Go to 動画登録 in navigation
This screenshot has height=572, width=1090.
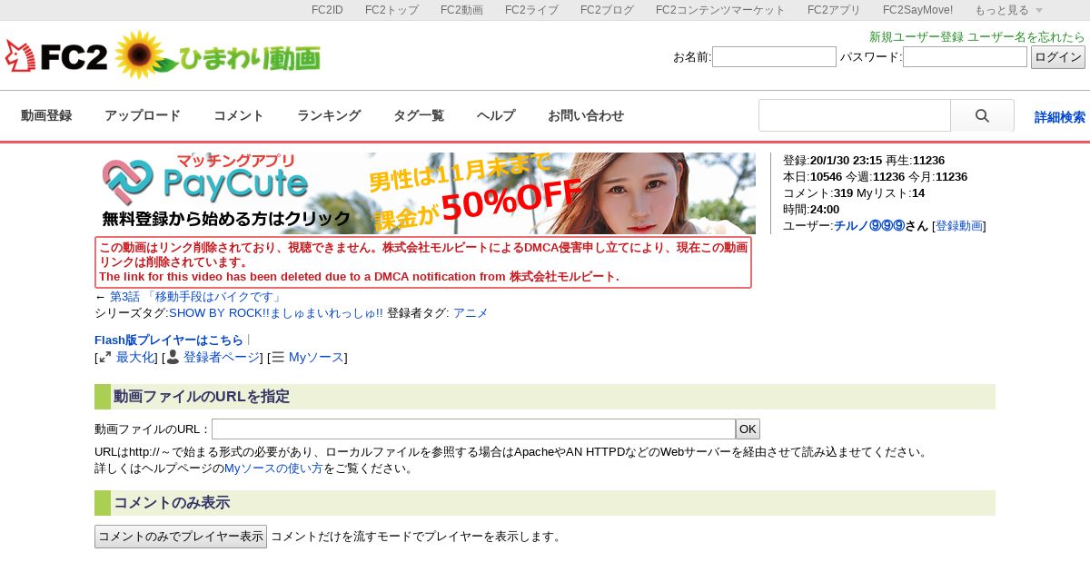46,116
